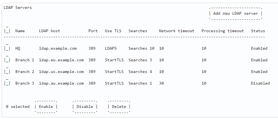View Searches 10 for HQ server
The image size is (278, 119).
point(141,49)
